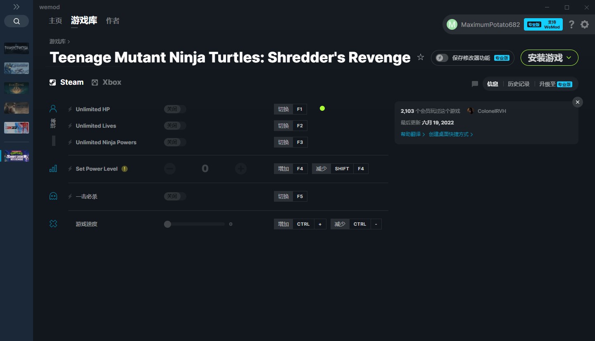
Task: Click the Unlimited HP cheat label
Action: coord(93,109)
